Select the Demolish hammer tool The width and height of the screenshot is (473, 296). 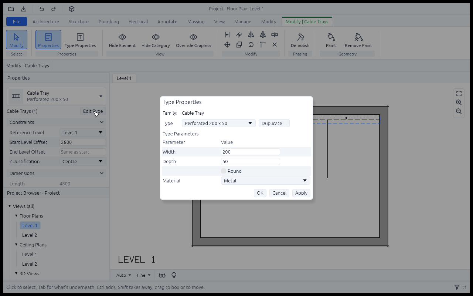(300, 40)
